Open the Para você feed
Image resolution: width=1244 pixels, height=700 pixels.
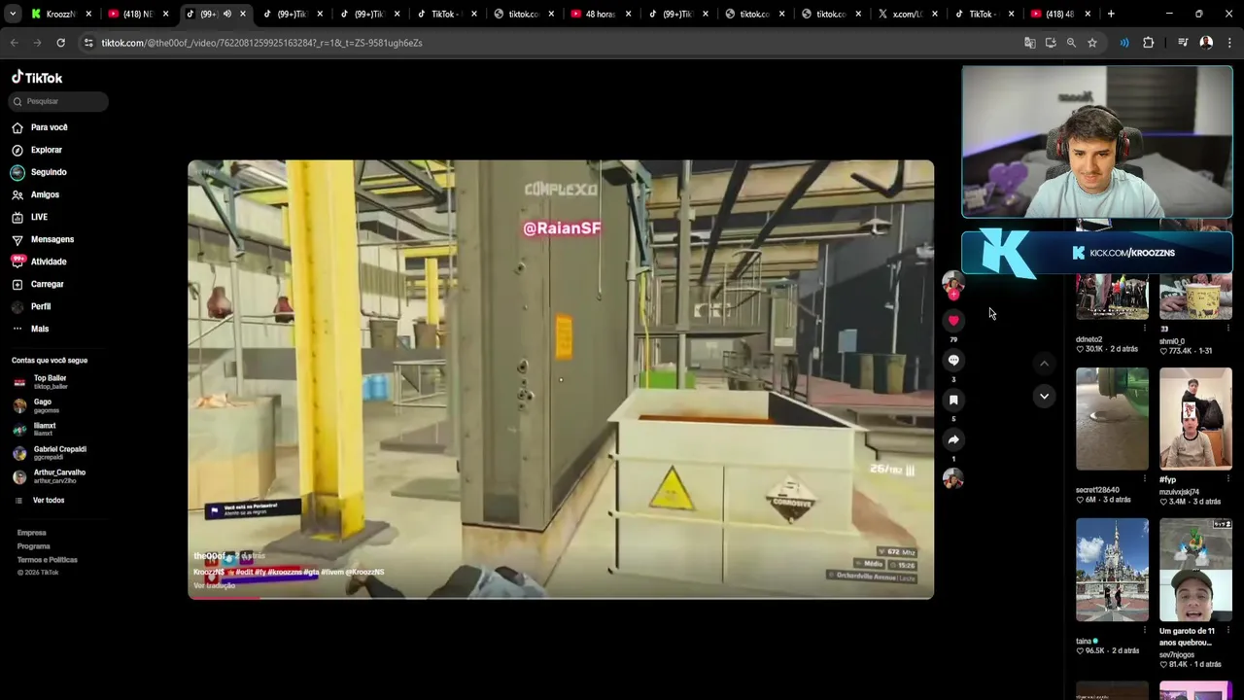click(x=40, y=127)
